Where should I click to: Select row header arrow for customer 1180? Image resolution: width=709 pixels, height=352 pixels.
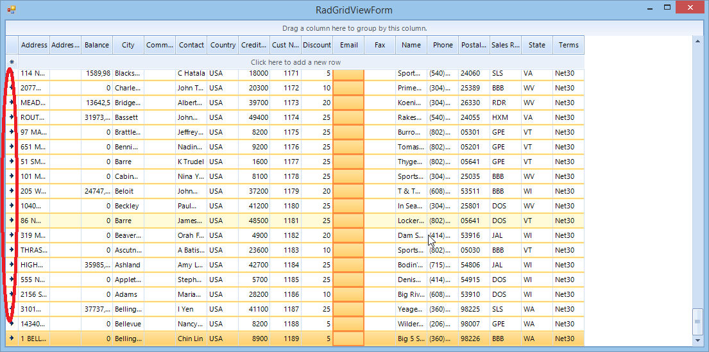(x=12, y=206)
